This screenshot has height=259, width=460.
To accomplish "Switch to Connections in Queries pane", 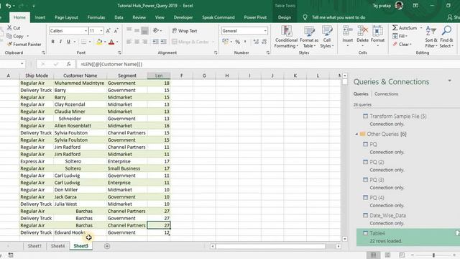I will [x=386, y=94].
